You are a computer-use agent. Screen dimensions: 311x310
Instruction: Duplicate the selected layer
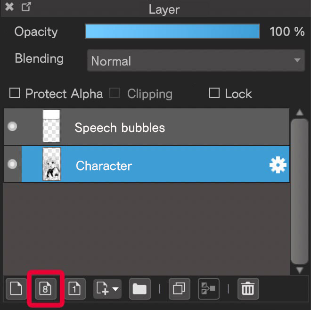(x=180, y=289)
